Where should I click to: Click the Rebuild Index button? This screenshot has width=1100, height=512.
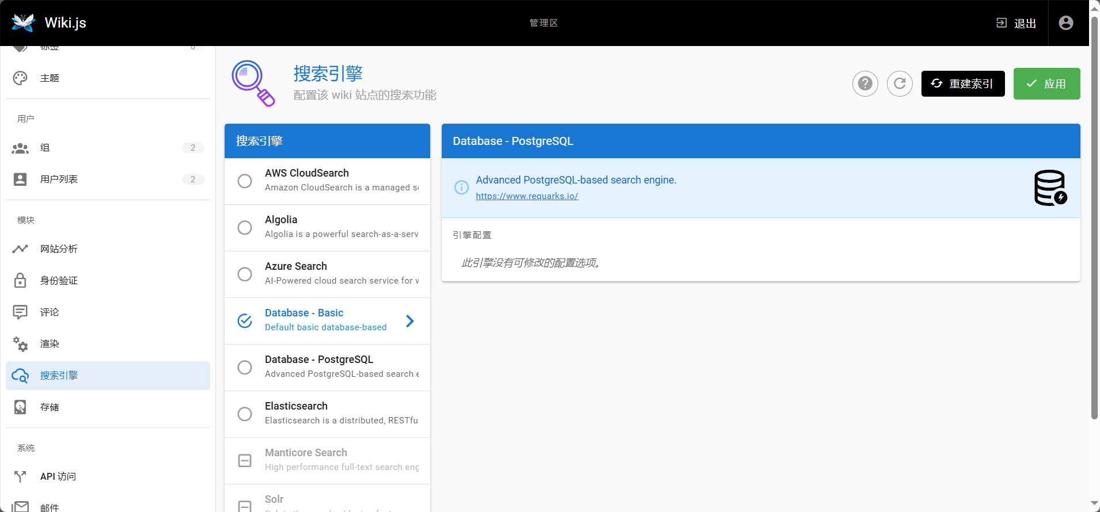pyautogui.click(x=962, y=84)
